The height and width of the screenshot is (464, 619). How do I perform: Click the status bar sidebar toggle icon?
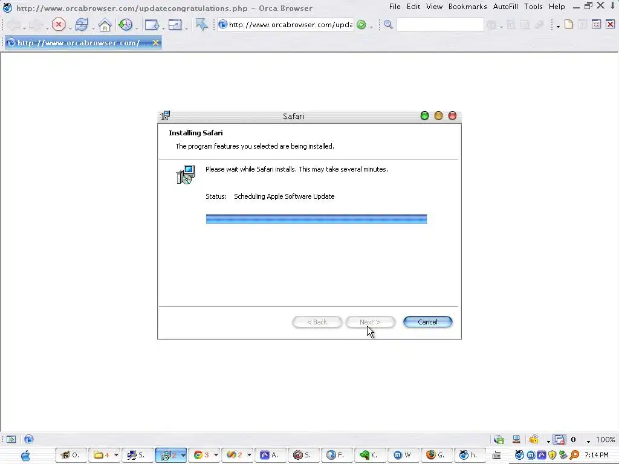click(x=11, y=439)
